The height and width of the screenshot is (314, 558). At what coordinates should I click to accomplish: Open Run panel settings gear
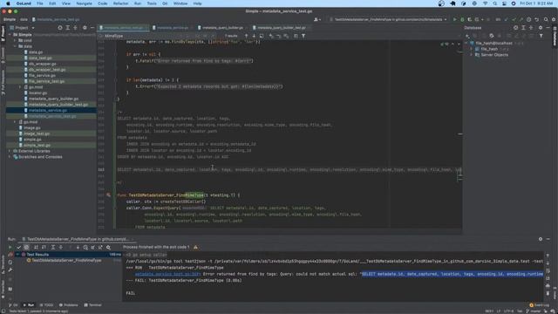pyautogui.click(x=541, y=239)
